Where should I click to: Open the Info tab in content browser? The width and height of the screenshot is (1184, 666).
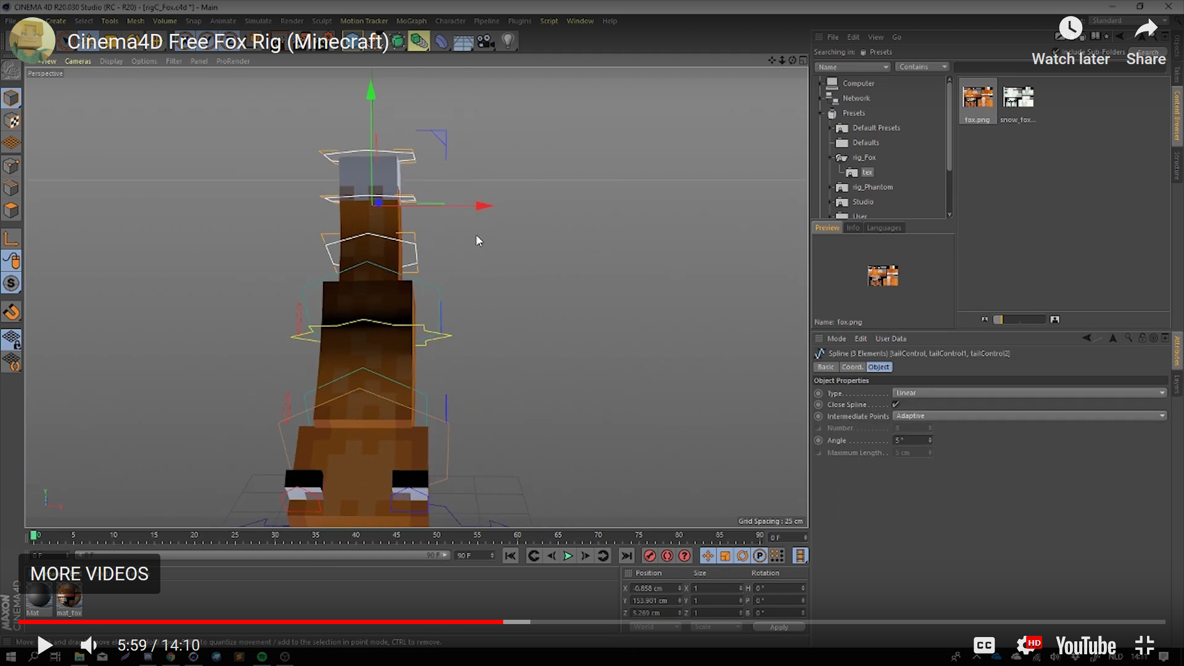[x=853, y=228]
